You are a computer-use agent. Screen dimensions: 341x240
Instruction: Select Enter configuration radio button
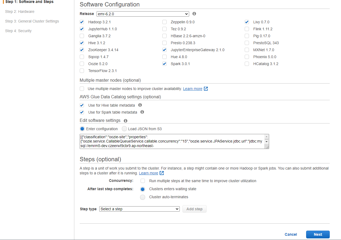[x=82, y=129]
